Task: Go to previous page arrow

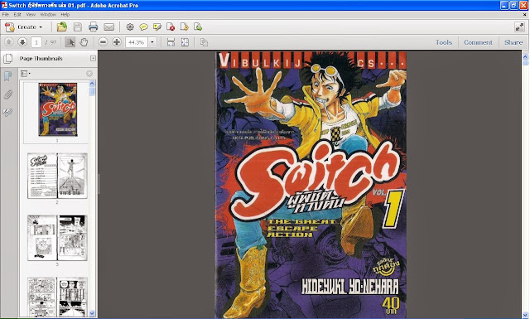Action: point(9,42)
